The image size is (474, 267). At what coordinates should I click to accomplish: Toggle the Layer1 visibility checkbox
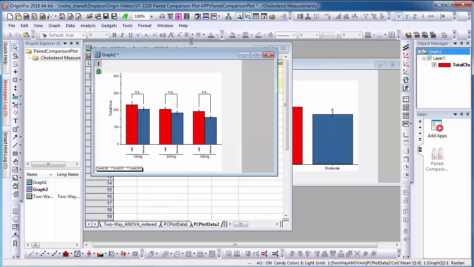pyautogui.click(x=429, y=58)
